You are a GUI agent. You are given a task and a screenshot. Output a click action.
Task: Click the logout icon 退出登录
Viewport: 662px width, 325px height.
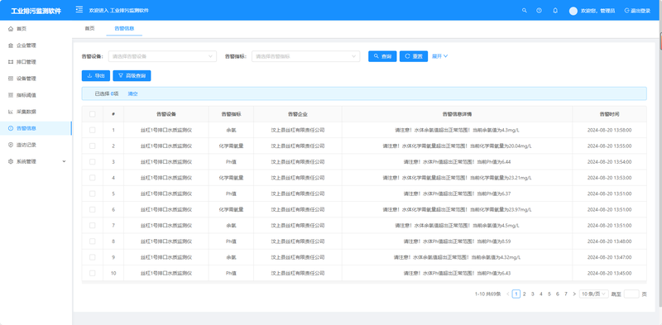click(x=627, y=11)
